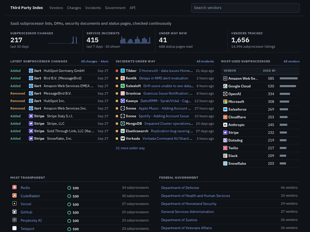Screen dimensions: 310x232
Task: Click the 31 more under way link
Action: click(x=130, y=148)
